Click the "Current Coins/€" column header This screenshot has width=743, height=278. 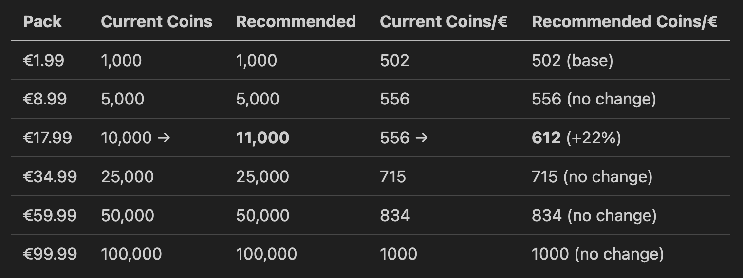pos(444,22)
